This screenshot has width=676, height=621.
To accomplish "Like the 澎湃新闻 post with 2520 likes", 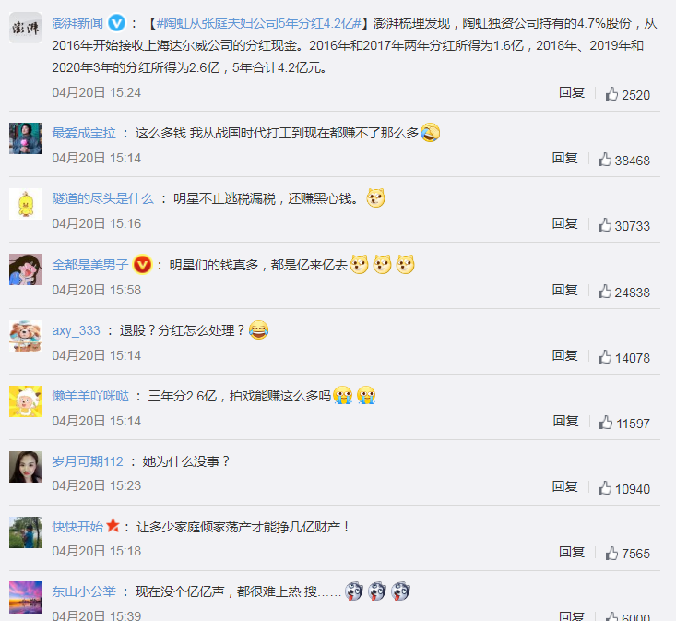I will [x=611, y=94].
